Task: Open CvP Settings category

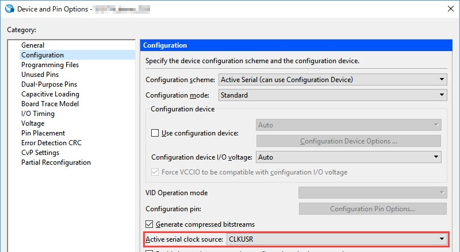Action: [x=40, y=153]
